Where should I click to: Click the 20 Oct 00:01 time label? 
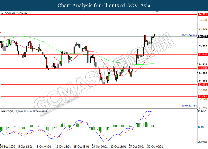pyautogui.click(x=100, y=147)
